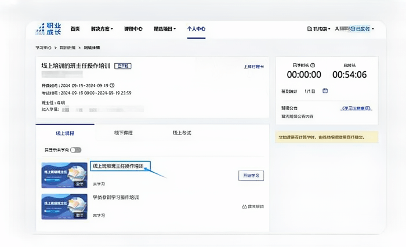Expand the 解决方案 dropdown menu
Viewport: 406px width, 247px height.
click(102, 28)
